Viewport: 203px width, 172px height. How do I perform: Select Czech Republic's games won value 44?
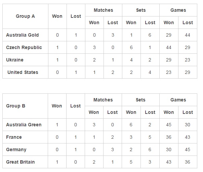tap(169, 47)
